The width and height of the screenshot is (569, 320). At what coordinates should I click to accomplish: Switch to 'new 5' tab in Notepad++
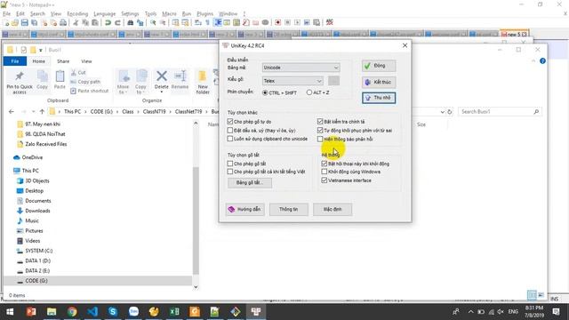click(514, 34)
